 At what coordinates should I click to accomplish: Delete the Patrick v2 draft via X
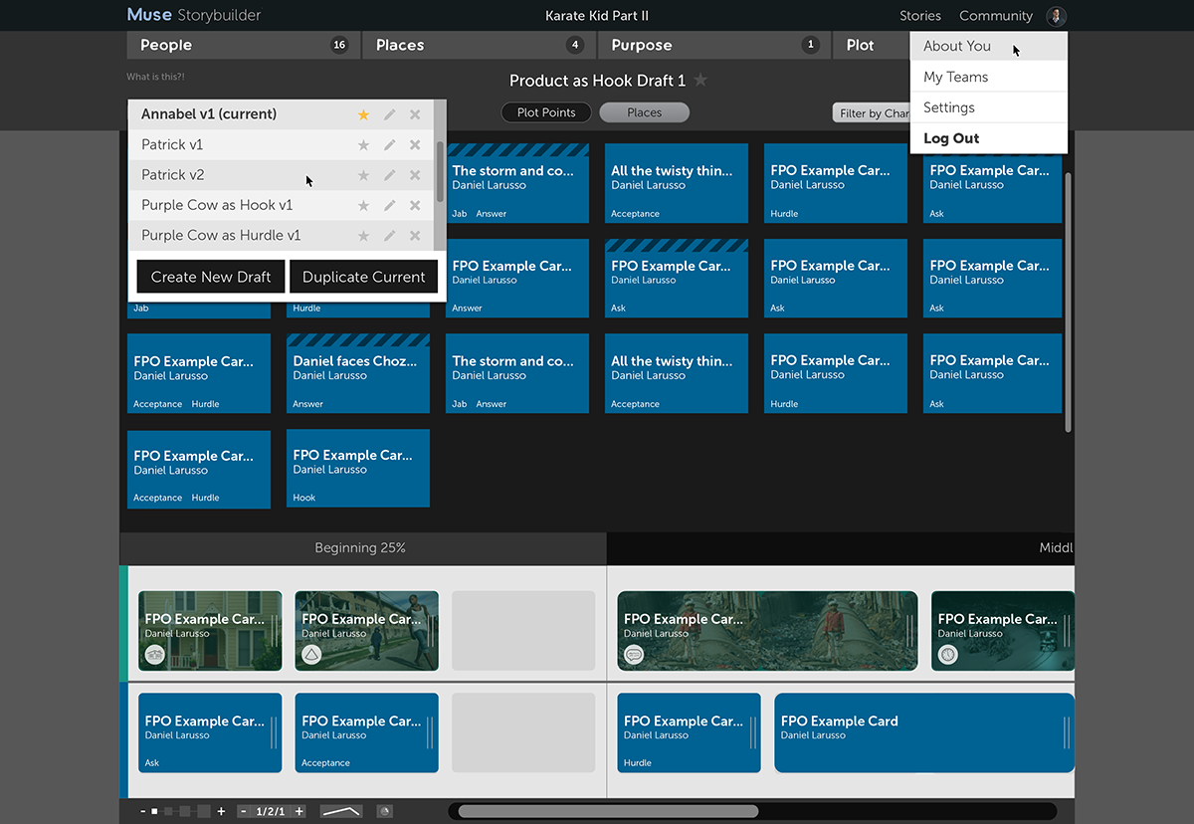pyautogui.click(x=415, y=175)
